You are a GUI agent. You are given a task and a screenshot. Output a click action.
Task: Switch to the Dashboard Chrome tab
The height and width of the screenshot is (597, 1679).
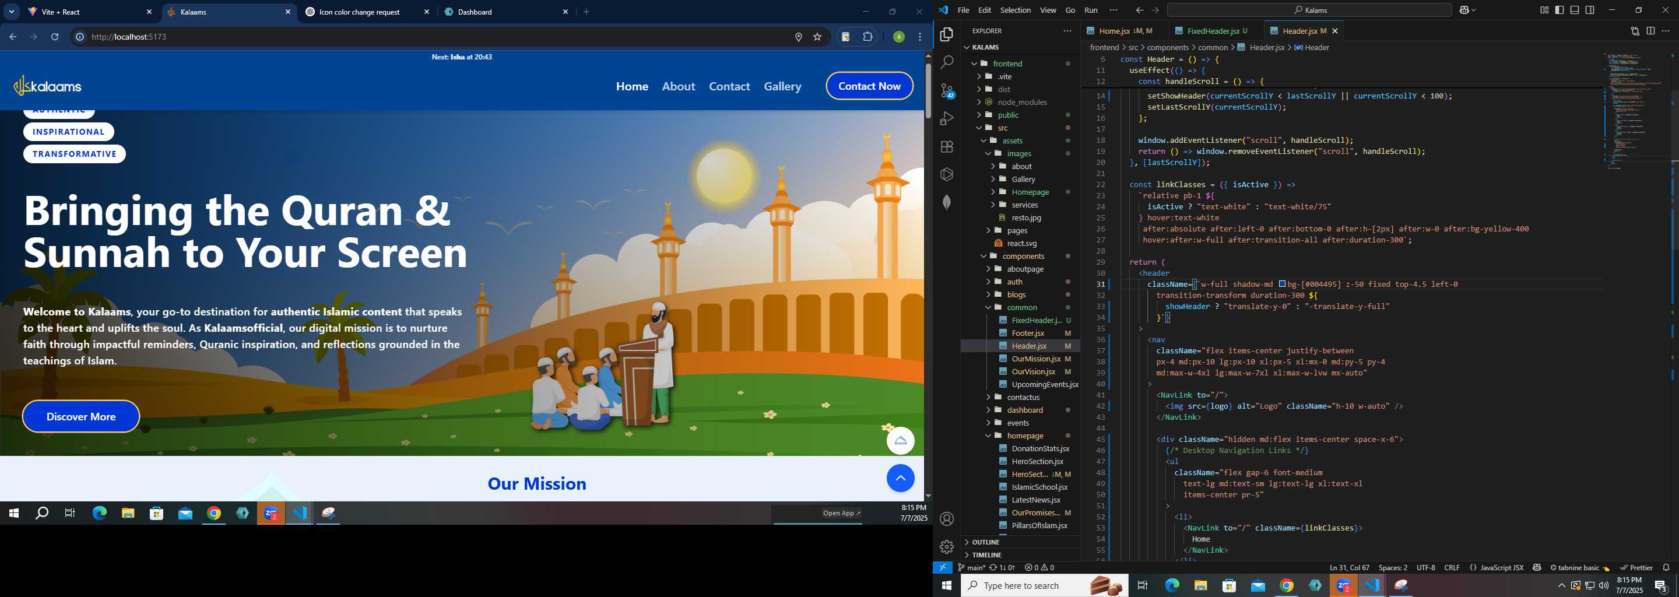507,12
